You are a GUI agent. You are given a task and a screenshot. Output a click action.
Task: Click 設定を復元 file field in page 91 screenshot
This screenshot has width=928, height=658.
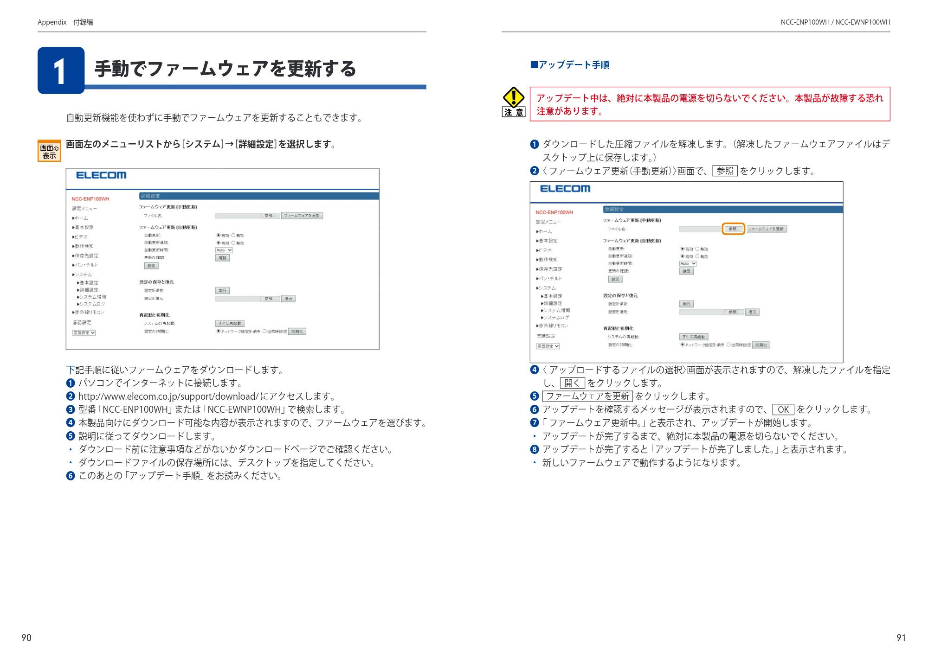[x=702, y=313]
